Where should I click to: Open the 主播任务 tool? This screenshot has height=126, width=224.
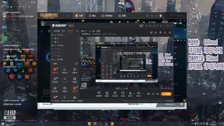click(74, 71)
